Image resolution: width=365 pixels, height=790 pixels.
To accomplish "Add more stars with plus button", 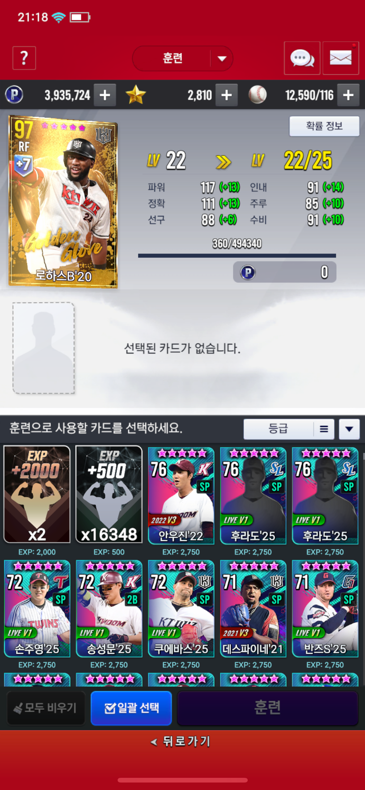I will 226,95.
